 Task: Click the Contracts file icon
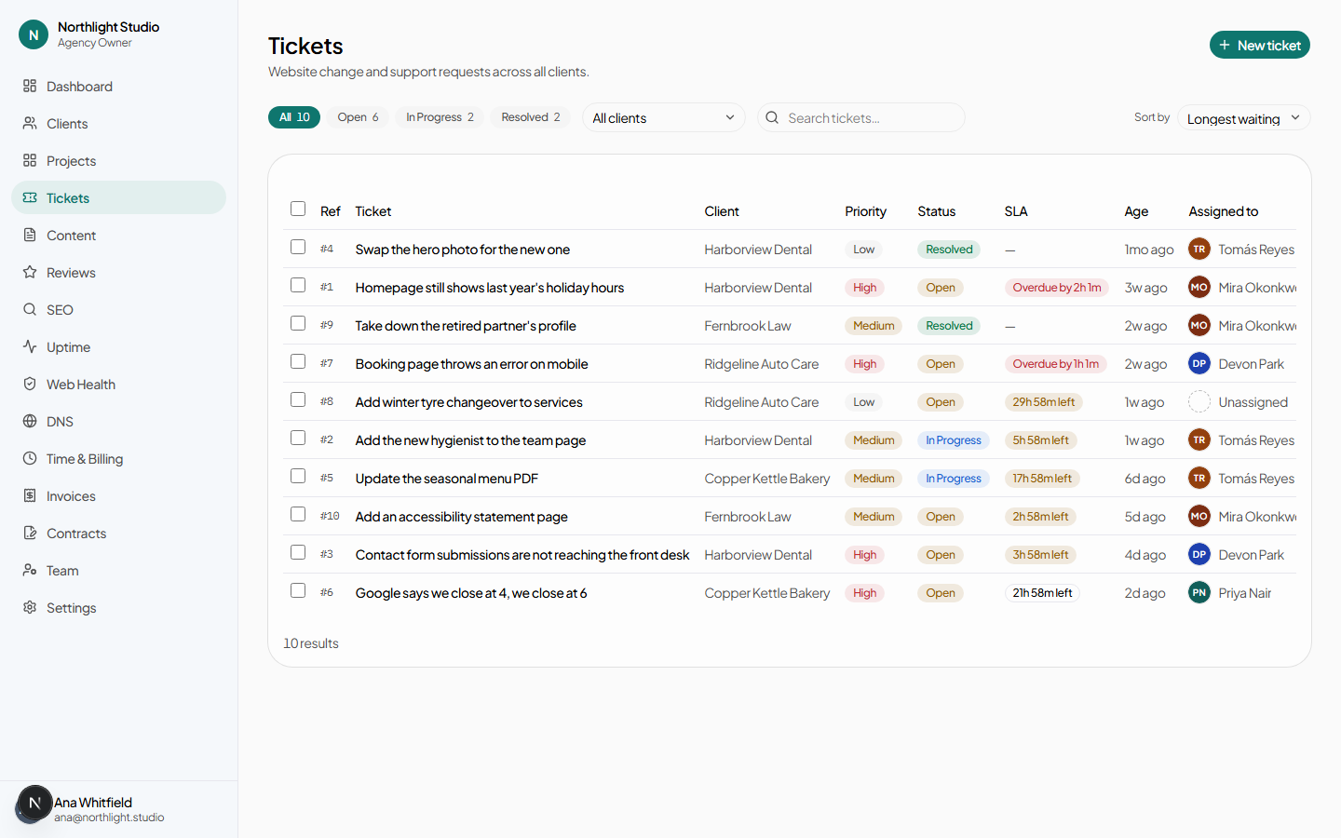coord(30,533)
